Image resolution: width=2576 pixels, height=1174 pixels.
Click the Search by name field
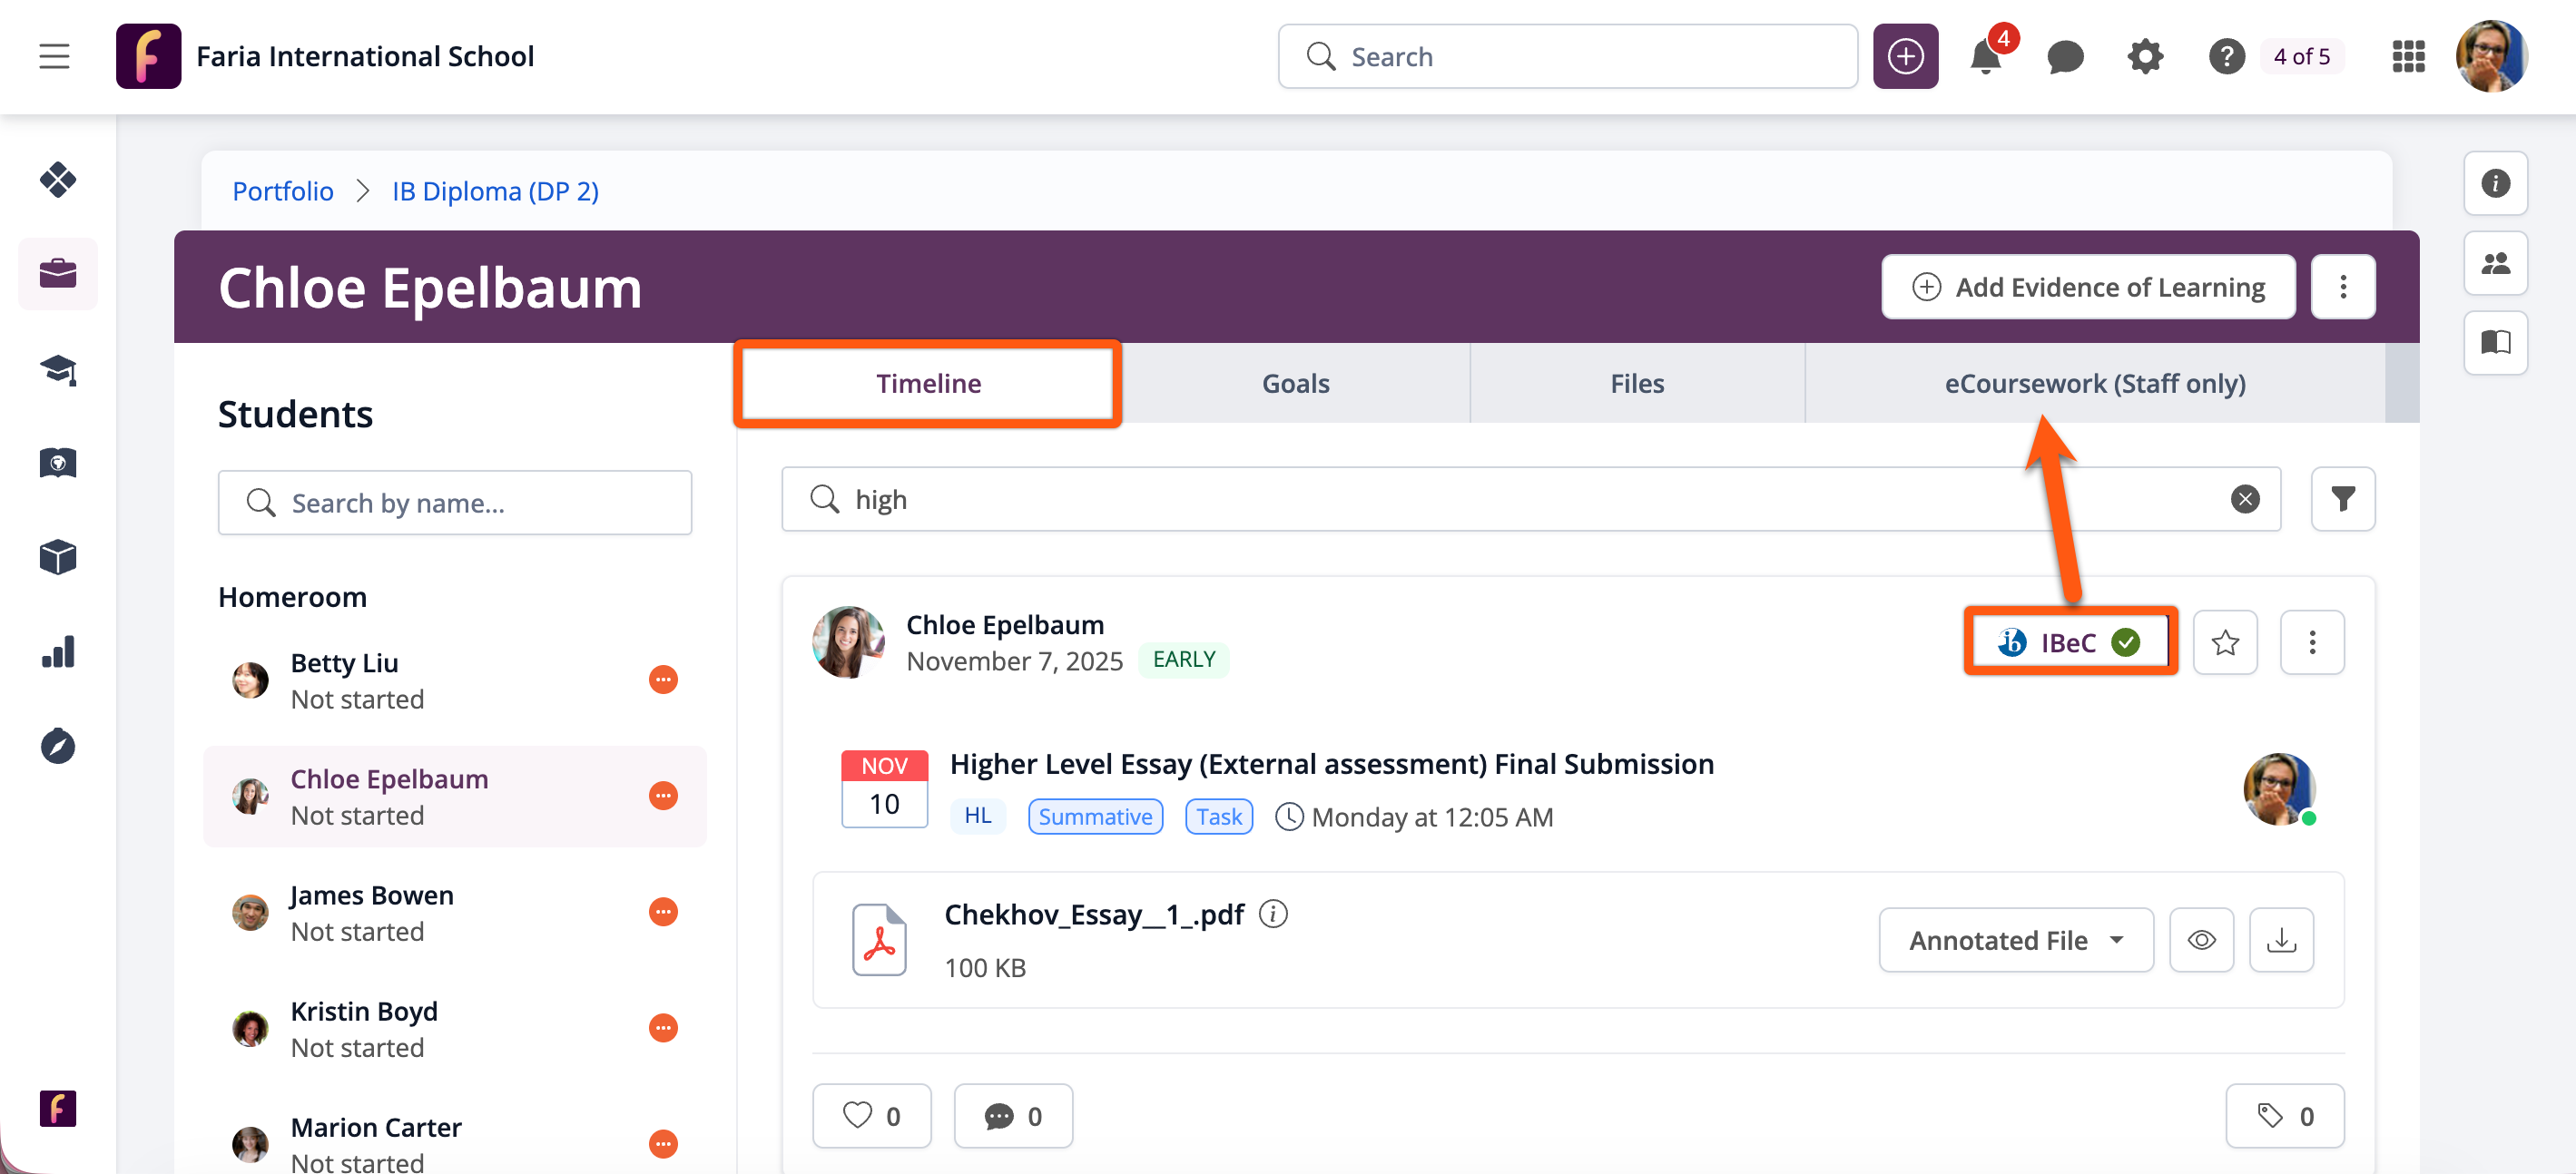[455, 503]
